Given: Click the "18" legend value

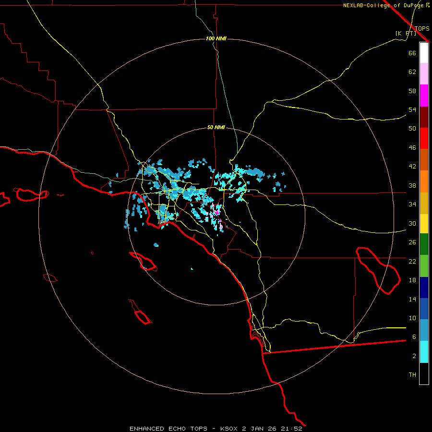Looking at the screenshot, I should tap(412, 280).
